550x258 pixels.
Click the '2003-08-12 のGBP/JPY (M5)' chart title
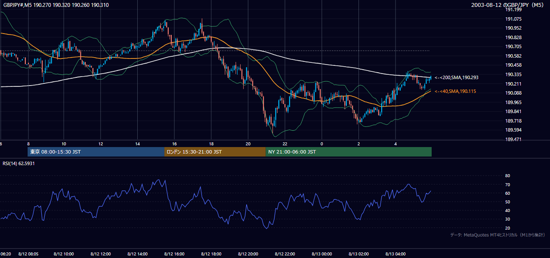(x=507, y=5)
